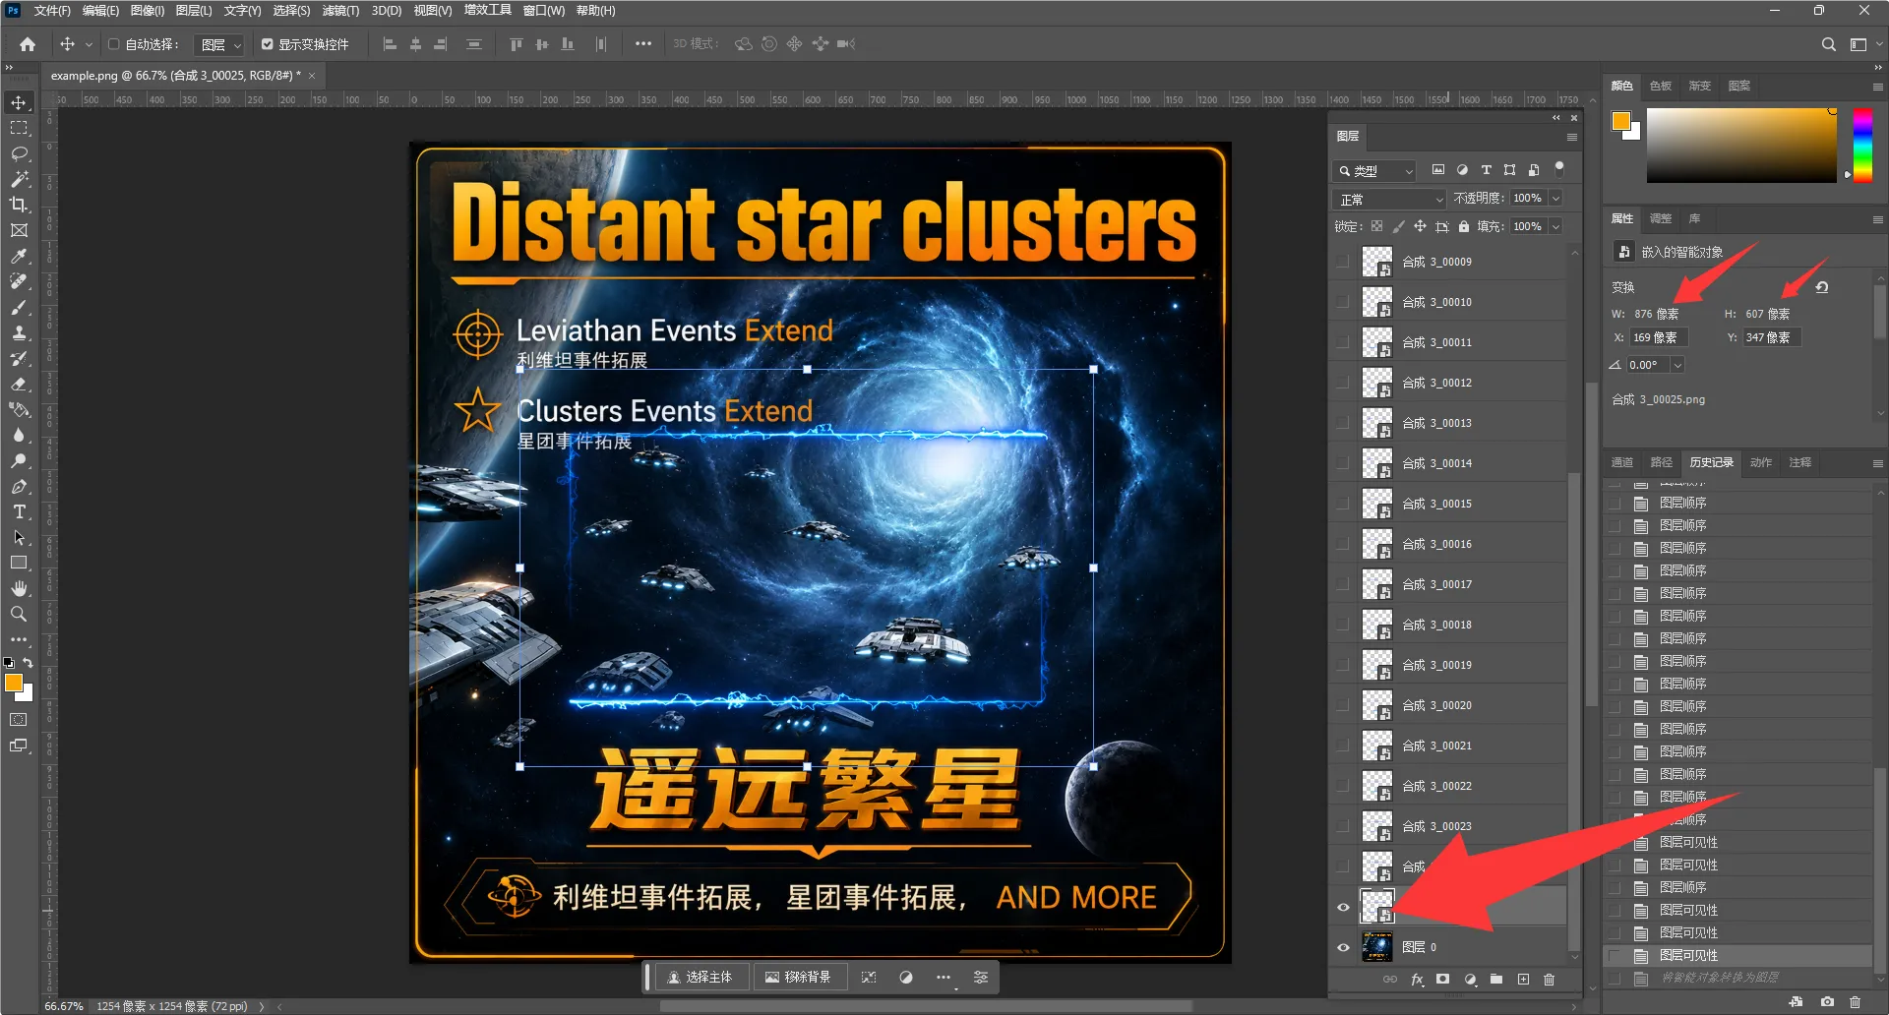The height and width of the screenshot is (1015, 1889).
Task: Delete layer using trash icon in Layers panel
Action: click(1550, 979)
